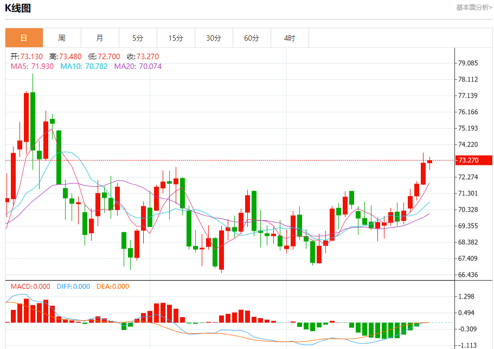The height and width of the screenshot is (349, 494).
Task: Click the 收:73.270 close price
Action: click(x=143, y=56)
